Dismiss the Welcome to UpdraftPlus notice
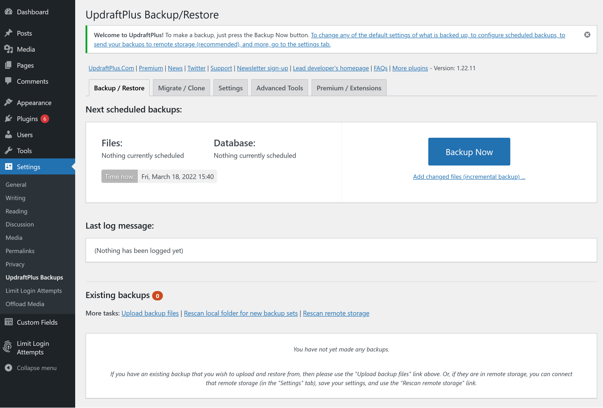 point(587,35)
